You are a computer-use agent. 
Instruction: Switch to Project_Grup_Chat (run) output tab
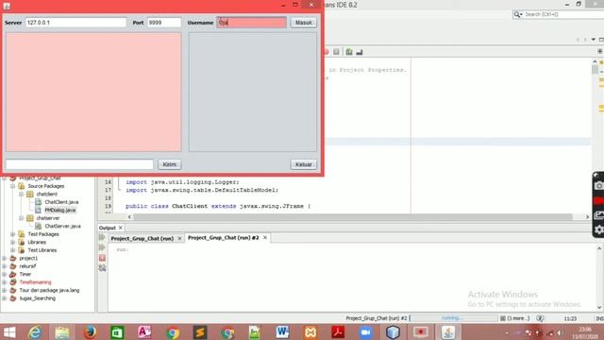point(142,239)
